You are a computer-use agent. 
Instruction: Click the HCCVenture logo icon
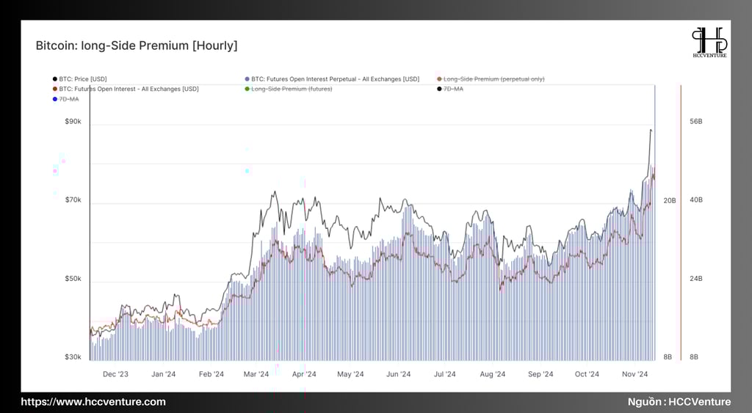tap(709, 42)
